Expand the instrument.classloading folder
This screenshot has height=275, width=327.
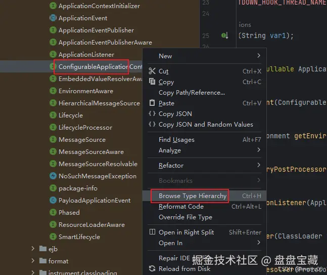coord(33,272)
